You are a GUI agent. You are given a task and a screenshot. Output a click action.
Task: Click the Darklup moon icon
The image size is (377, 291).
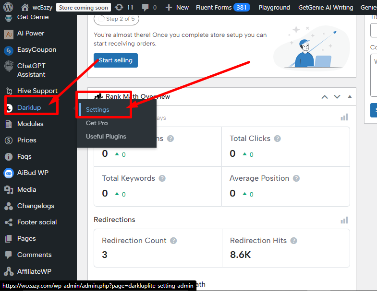click(x=9, y=108)
